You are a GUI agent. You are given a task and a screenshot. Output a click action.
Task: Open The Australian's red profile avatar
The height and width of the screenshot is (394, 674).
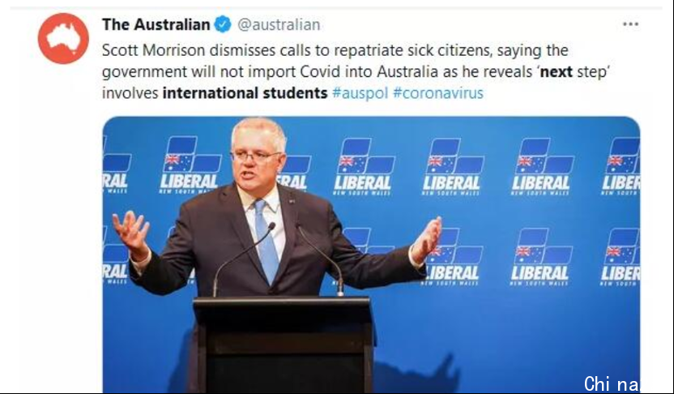coord(63,38)
